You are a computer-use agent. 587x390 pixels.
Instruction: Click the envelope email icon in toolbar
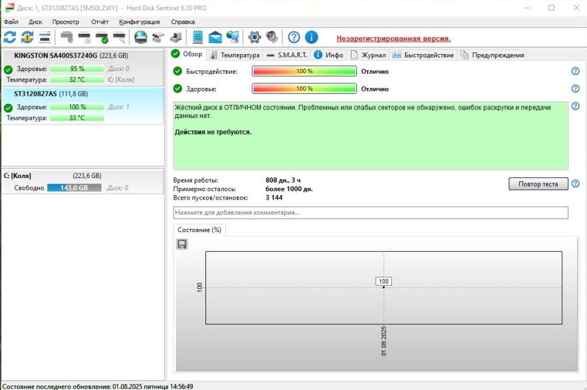[215, 37]
